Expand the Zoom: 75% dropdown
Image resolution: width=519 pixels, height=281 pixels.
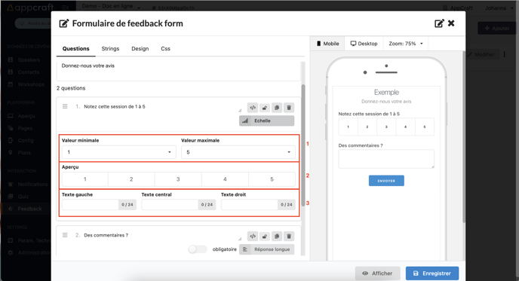point(406,44)
